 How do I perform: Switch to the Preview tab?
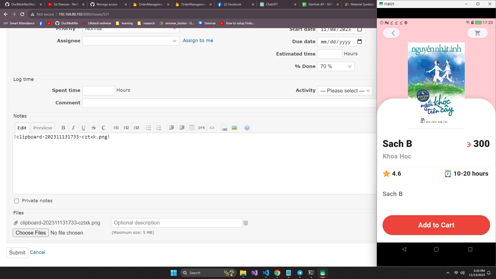pyautogui.click(x=43, y=128)
